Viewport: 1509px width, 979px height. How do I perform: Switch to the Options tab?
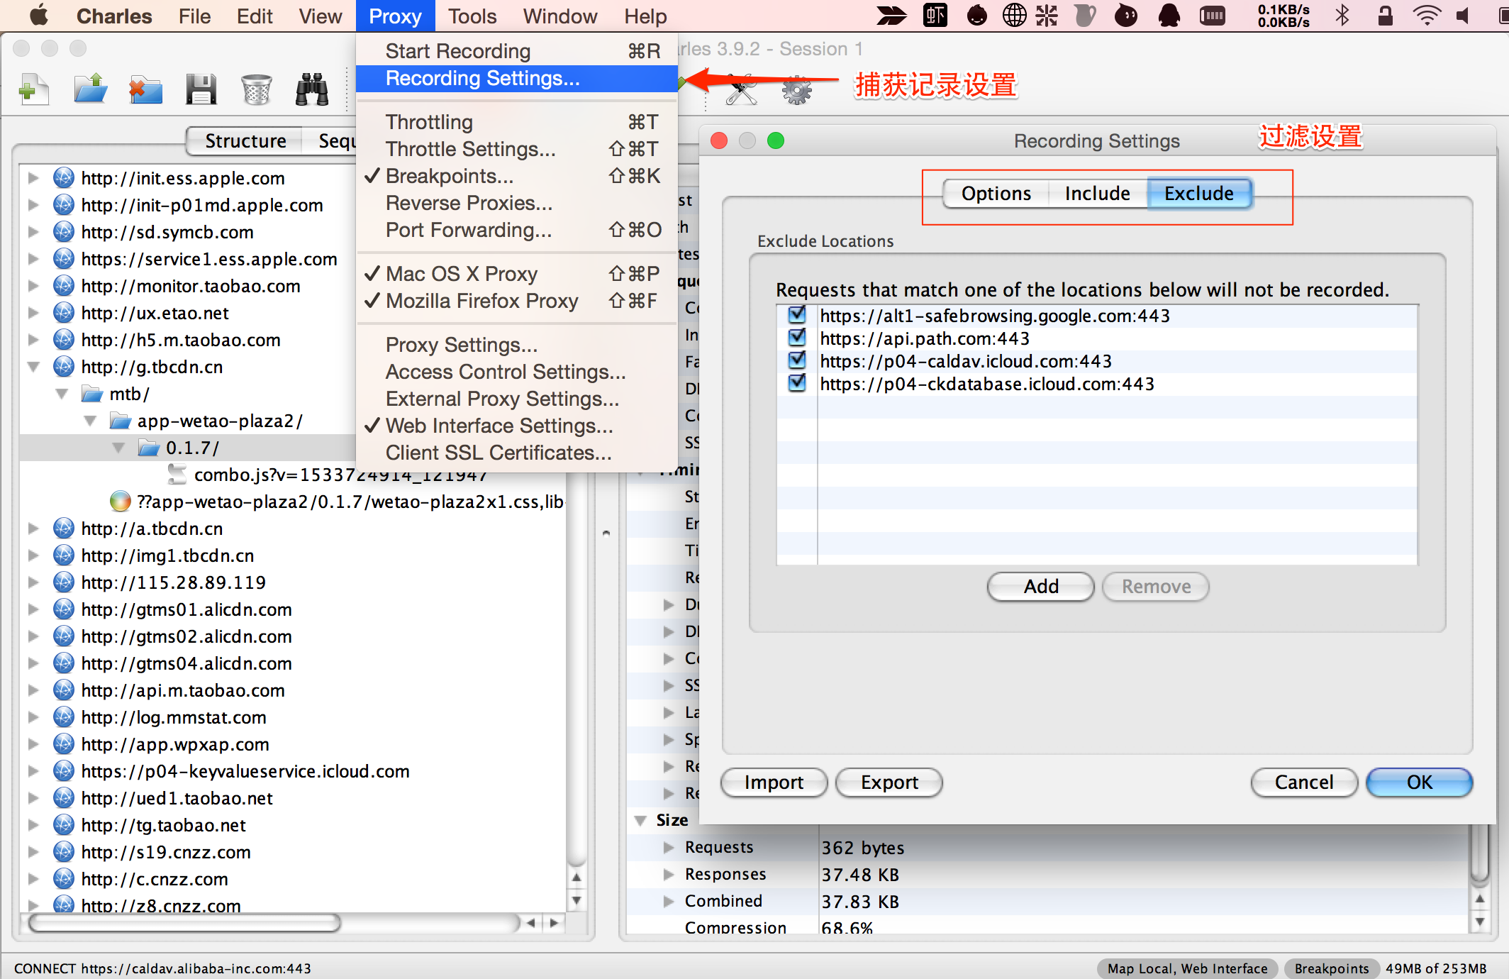(996, 193)
